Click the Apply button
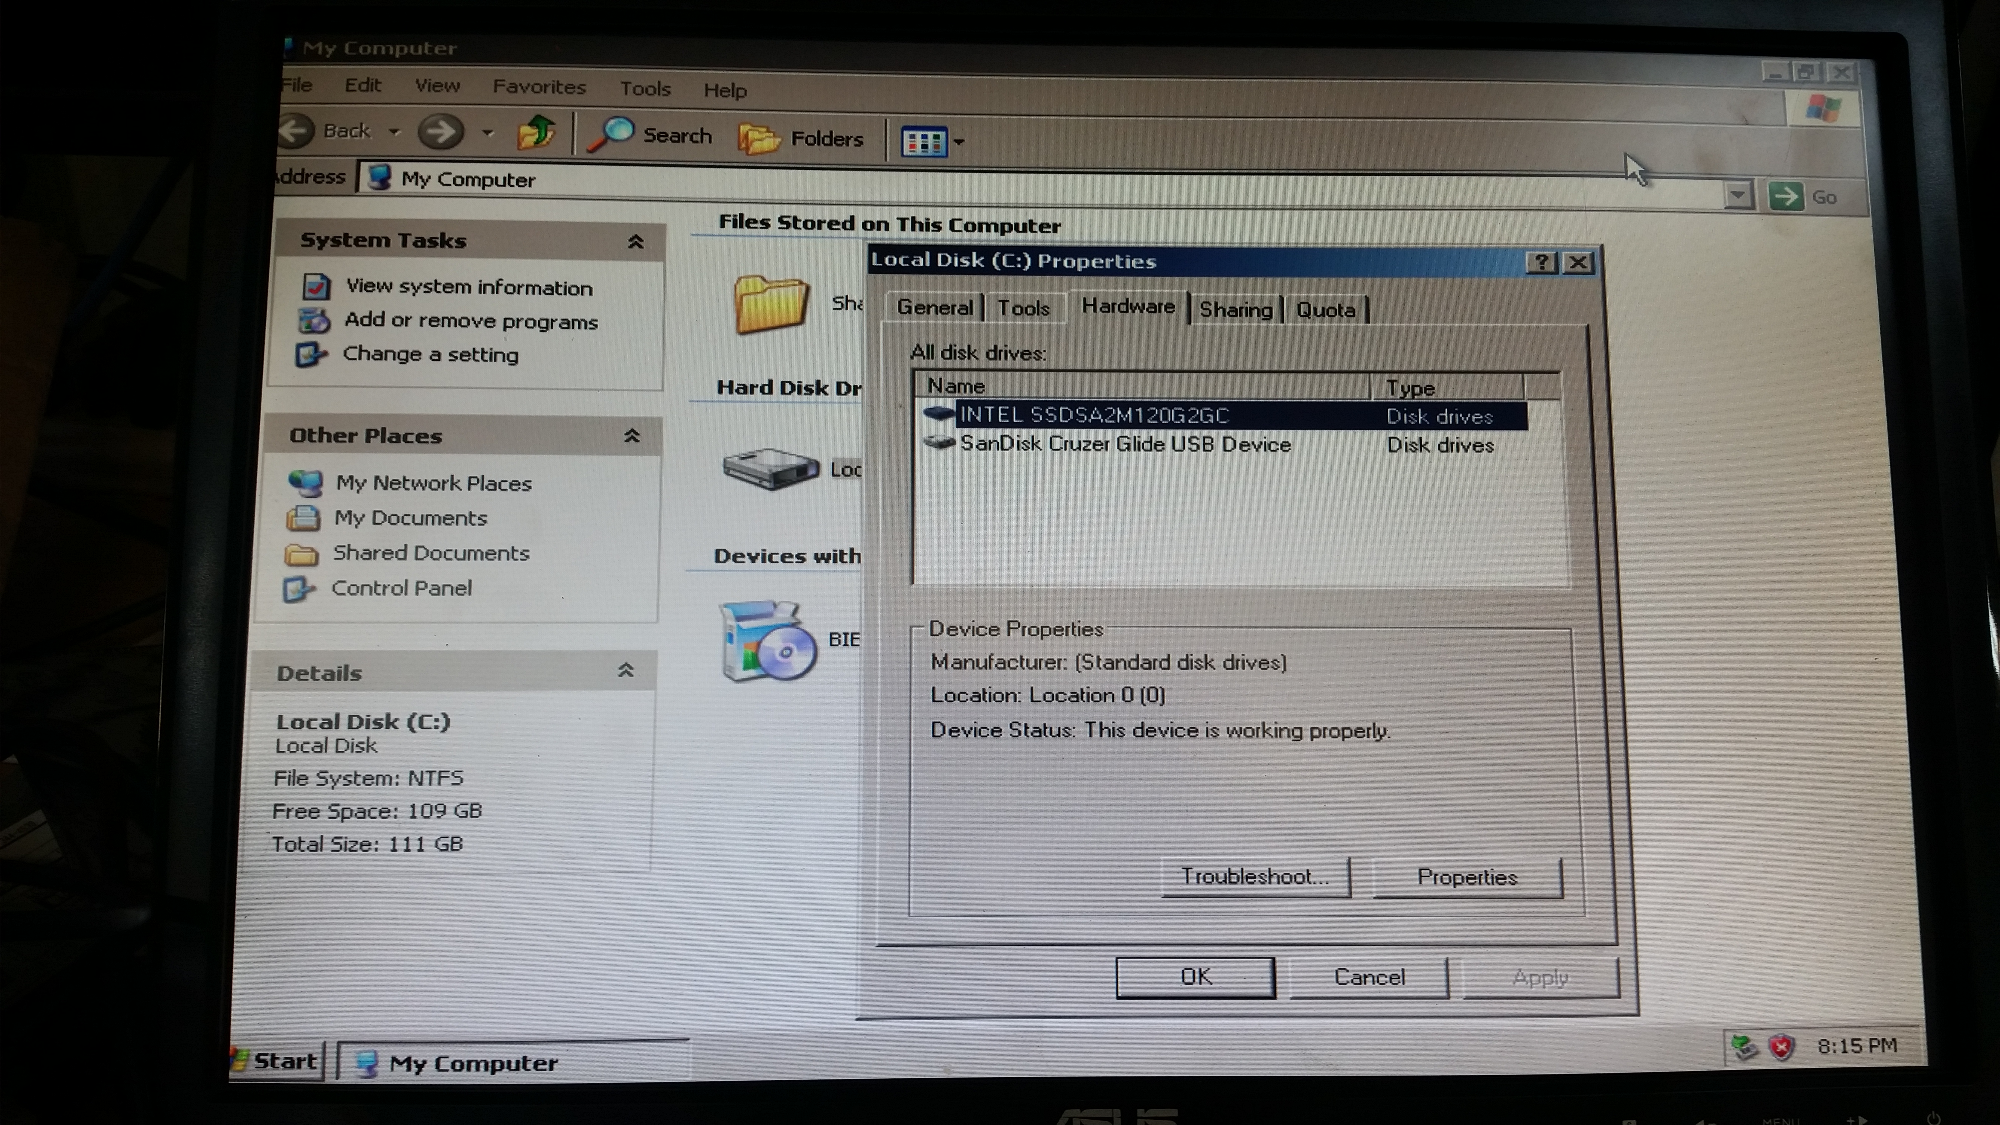 pyautogui.click(x=1540, y=977)
